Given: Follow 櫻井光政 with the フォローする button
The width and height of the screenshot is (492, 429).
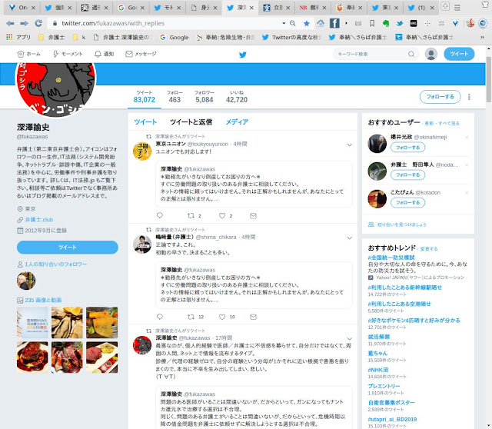Looking at the screenshot, I should 407,147.
